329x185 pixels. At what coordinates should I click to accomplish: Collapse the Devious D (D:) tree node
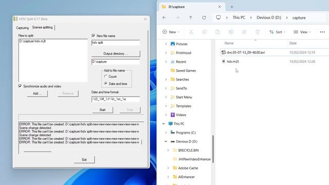coord(166,141)
